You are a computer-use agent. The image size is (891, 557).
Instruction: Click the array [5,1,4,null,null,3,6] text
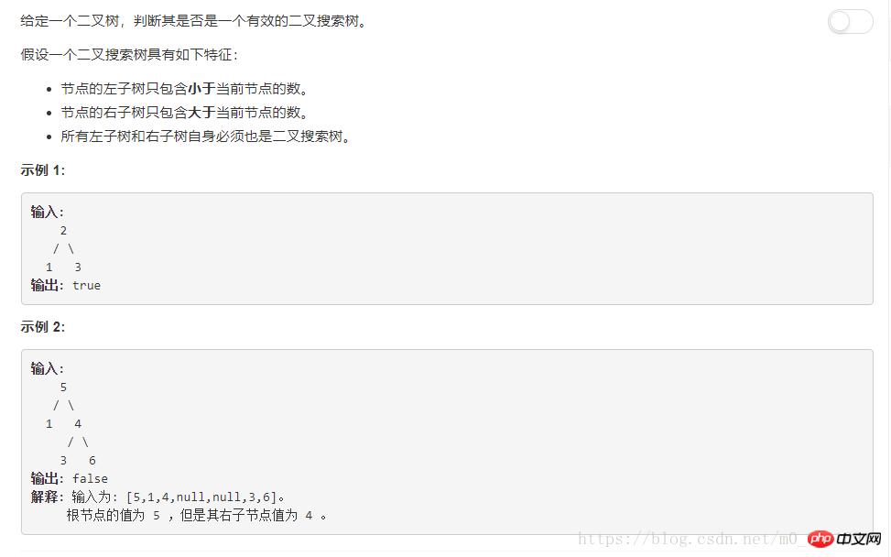[x=201, y=497]
